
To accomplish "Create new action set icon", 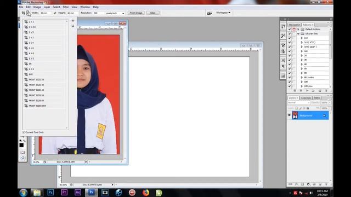I will [313, 91].
